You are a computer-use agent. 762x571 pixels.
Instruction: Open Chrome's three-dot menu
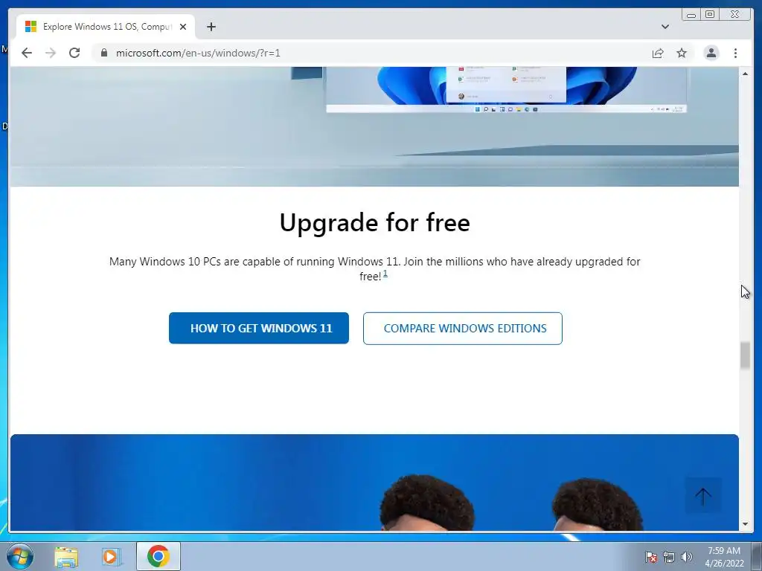click(735, 53)
